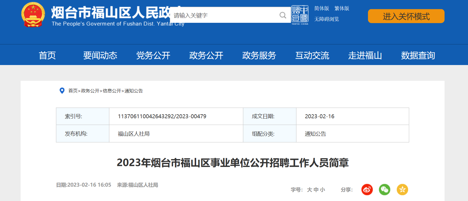
Task: Click the national emblem logo
Action: 33,15
